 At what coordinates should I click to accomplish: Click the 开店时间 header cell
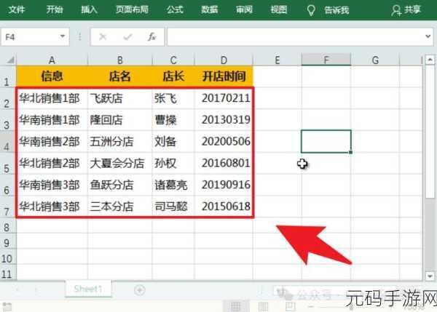(x=224, y=76)
